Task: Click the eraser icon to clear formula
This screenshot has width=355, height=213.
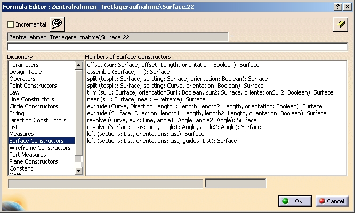Action: pos(340,24)
